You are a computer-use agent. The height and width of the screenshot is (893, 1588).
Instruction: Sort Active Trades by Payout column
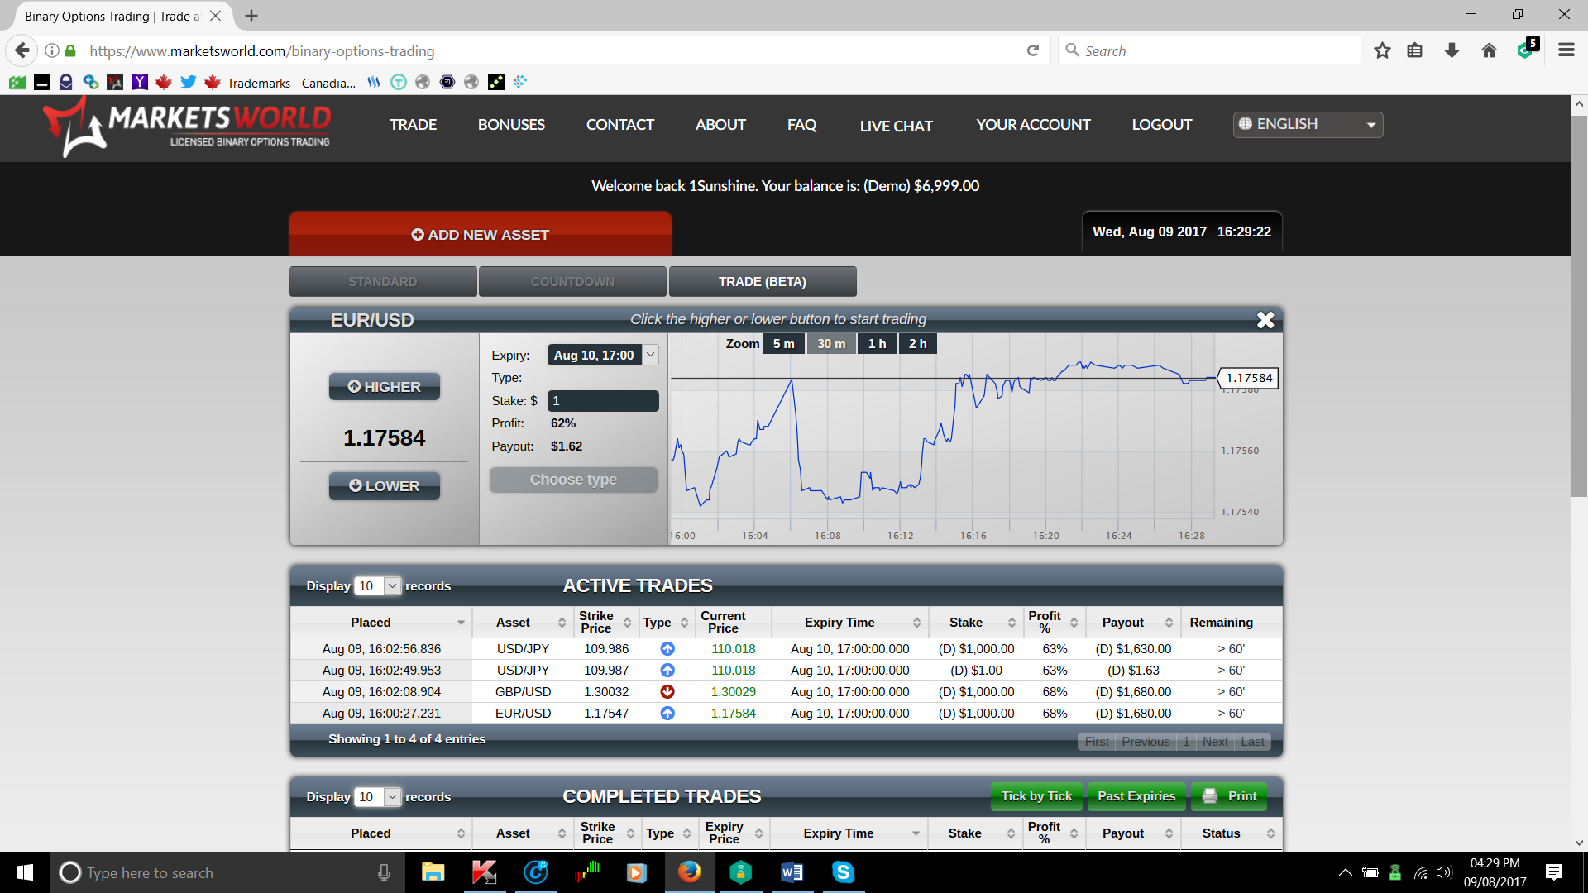[1132, 623]
